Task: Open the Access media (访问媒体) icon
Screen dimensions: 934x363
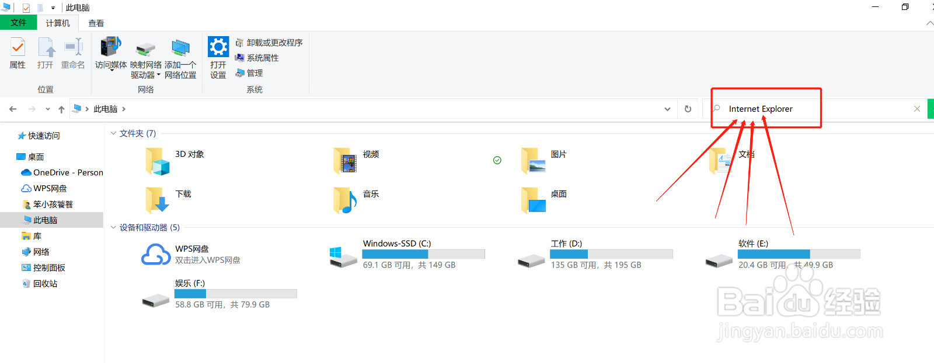Action: point(111,47)
